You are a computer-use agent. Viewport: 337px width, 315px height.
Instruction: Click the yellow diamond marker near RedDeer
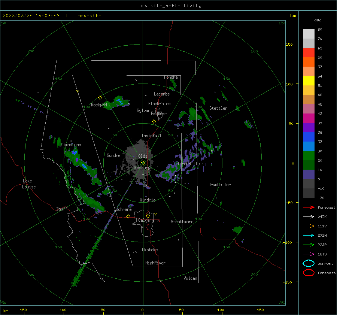pos(154,122)
